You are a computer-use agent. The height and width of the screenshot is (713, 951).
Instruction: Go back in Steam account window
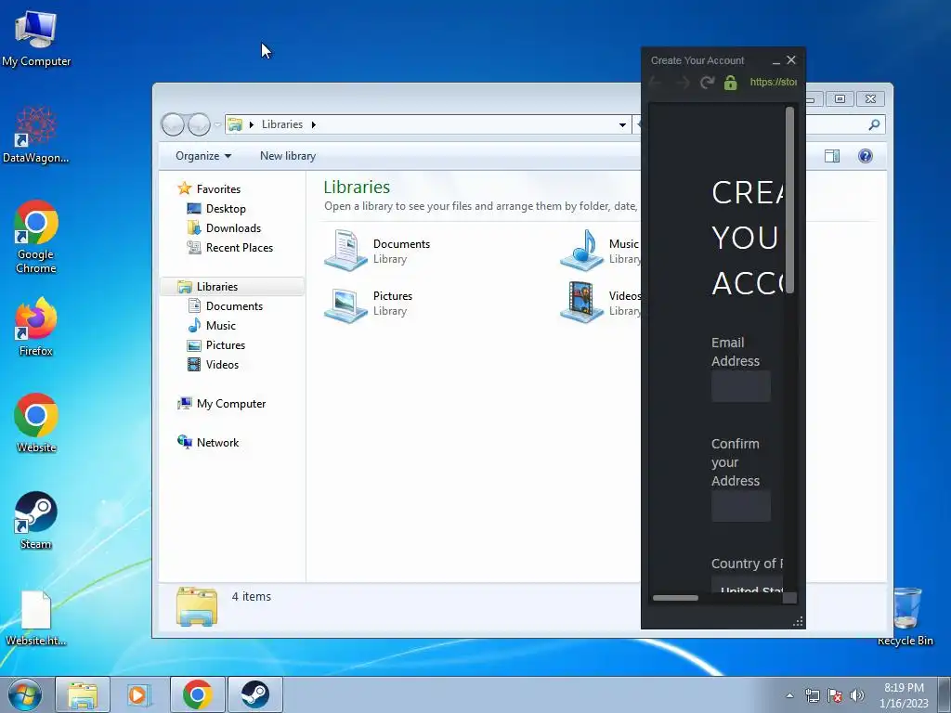tap(656, 82)
